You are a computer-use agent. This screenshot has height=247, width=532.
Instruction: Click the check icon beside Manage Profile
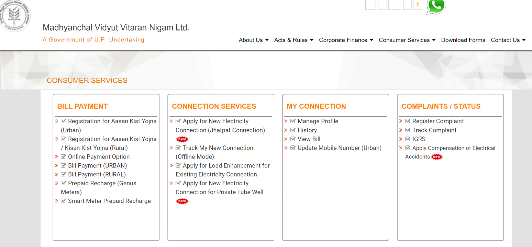point(293,121)
